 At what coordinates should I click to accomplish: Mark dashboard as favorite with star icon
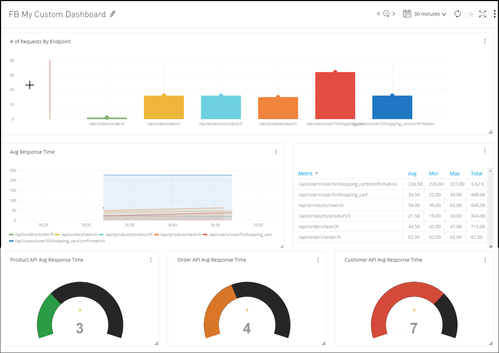pos(471,14)
